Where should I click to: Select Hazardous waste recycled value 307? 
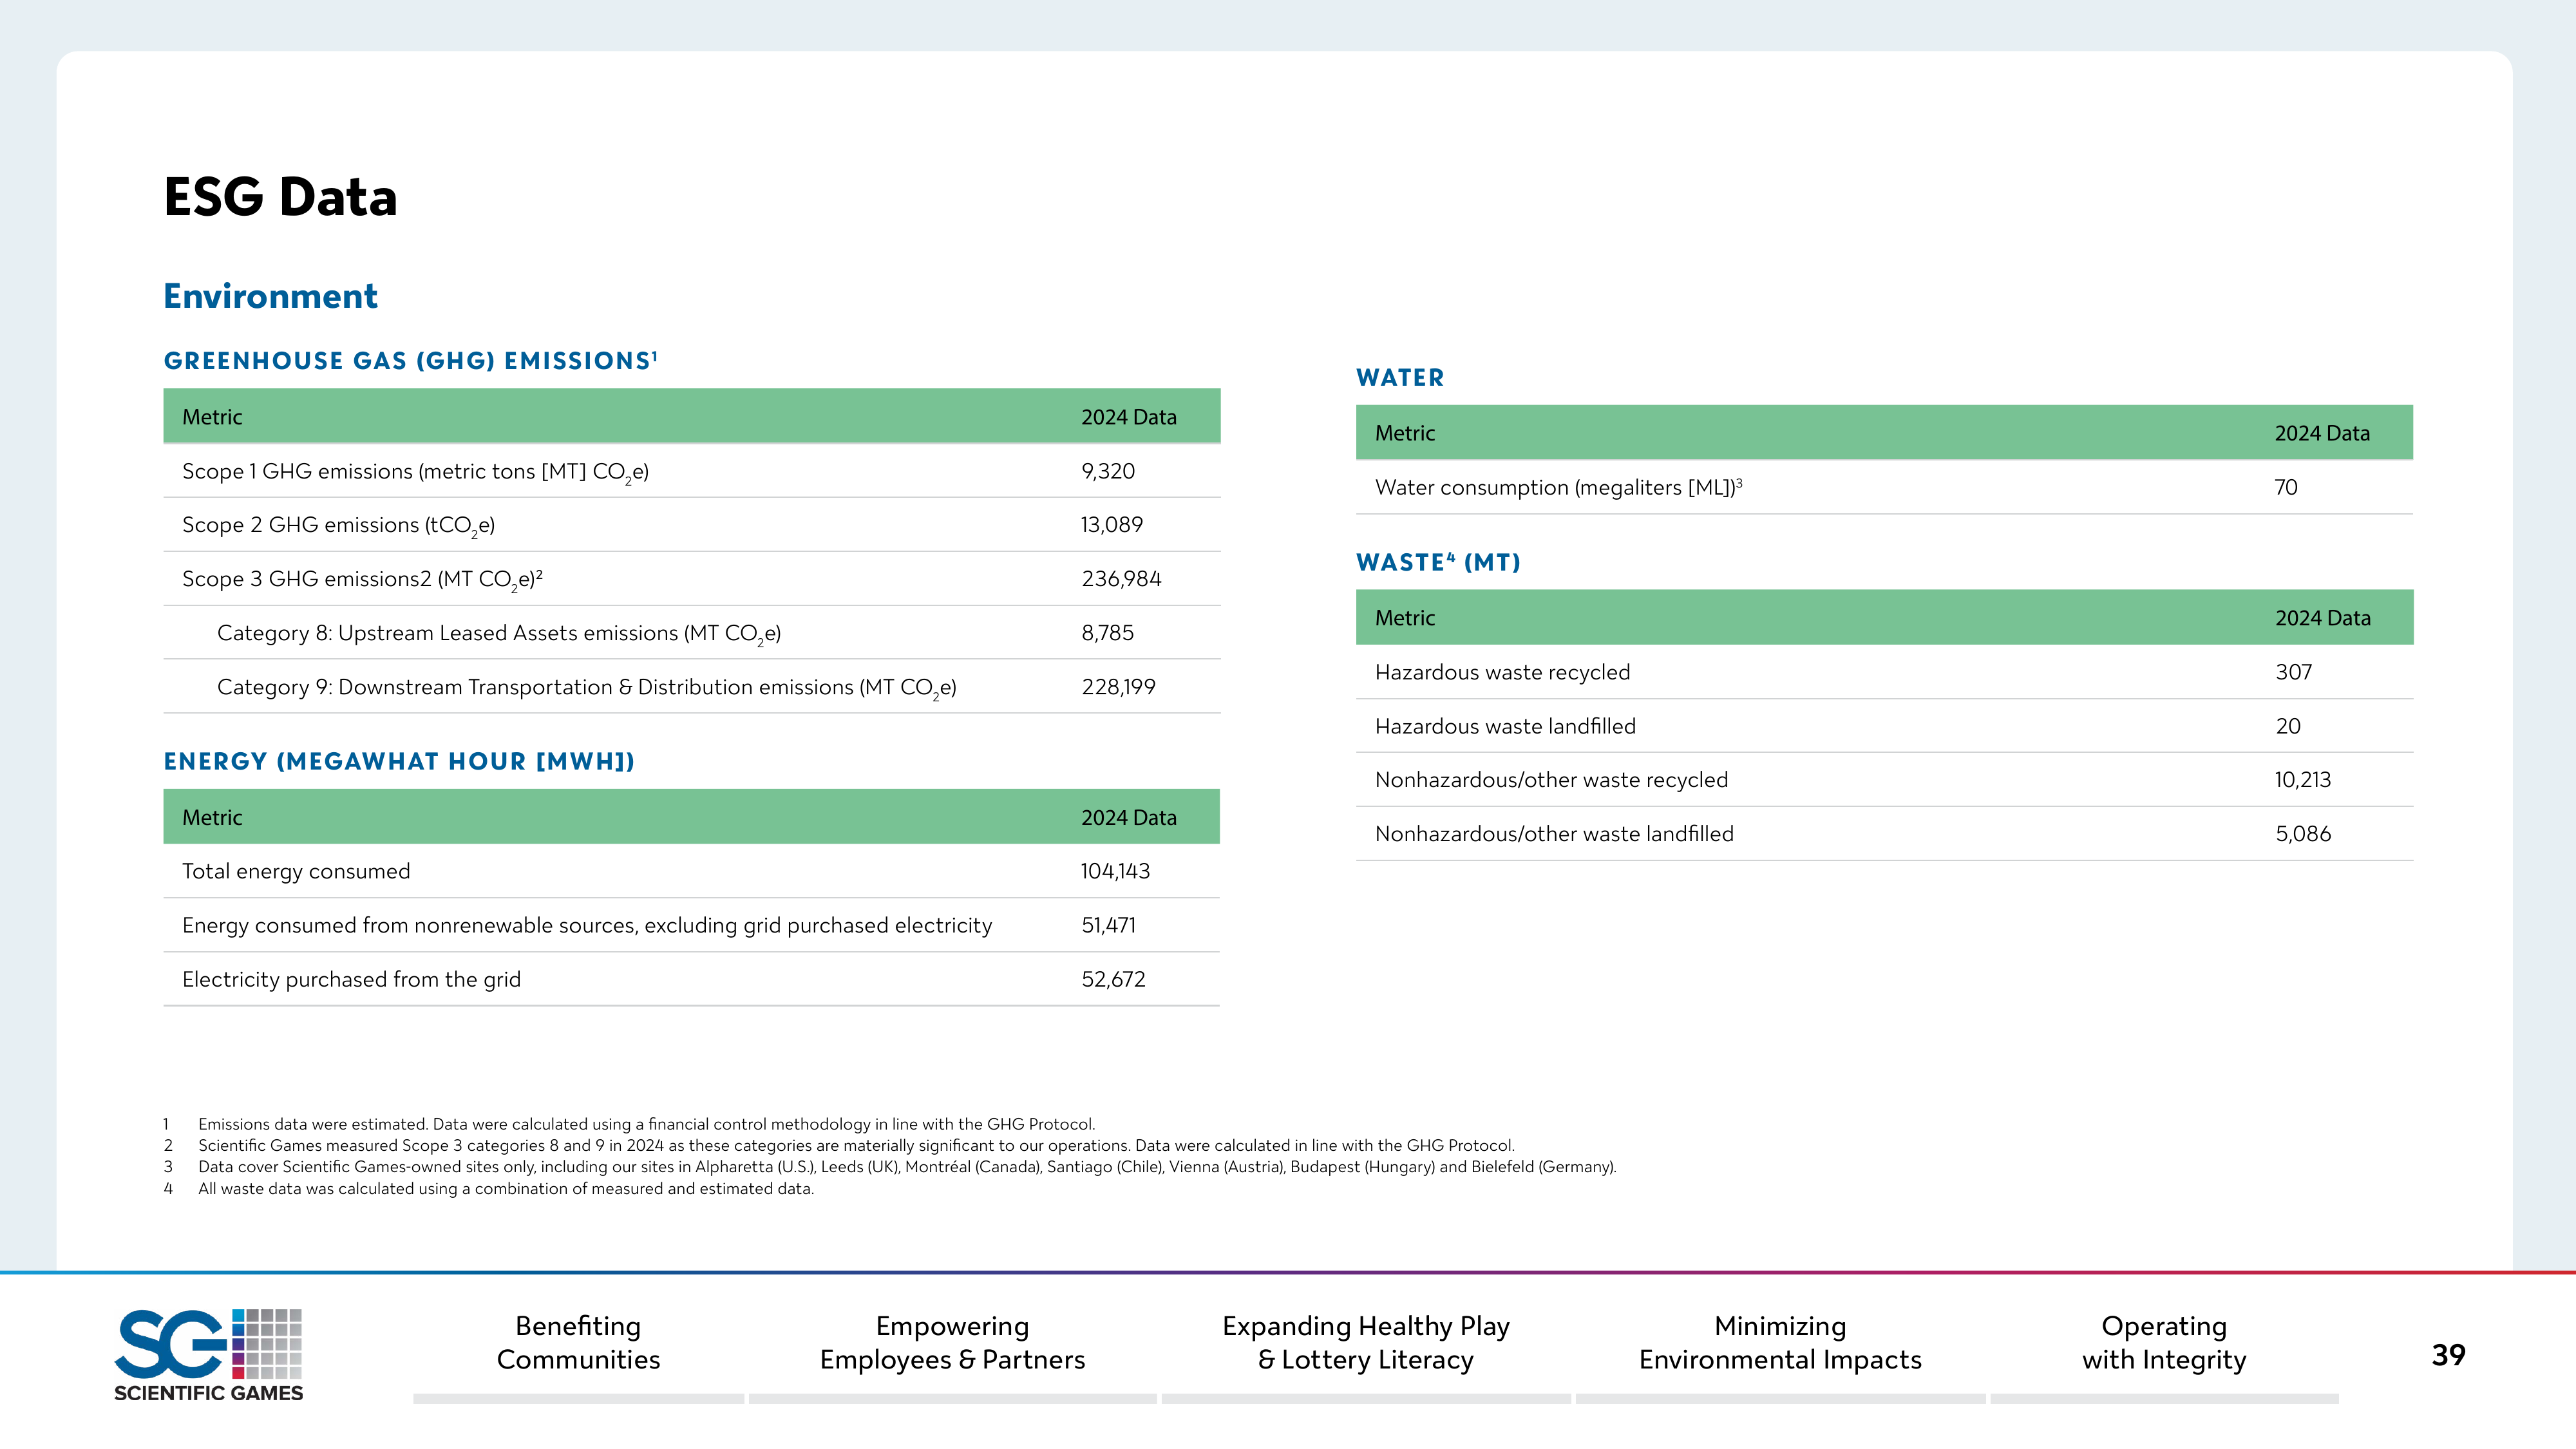tap(2294, 672)
